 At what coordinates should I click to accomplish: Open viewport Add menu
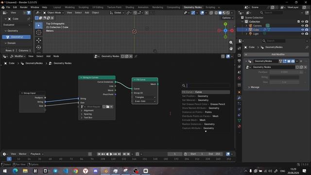click(x=87, y=13)
